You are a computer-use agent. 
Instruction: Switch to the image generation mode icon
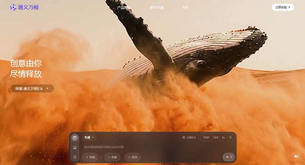75,148
